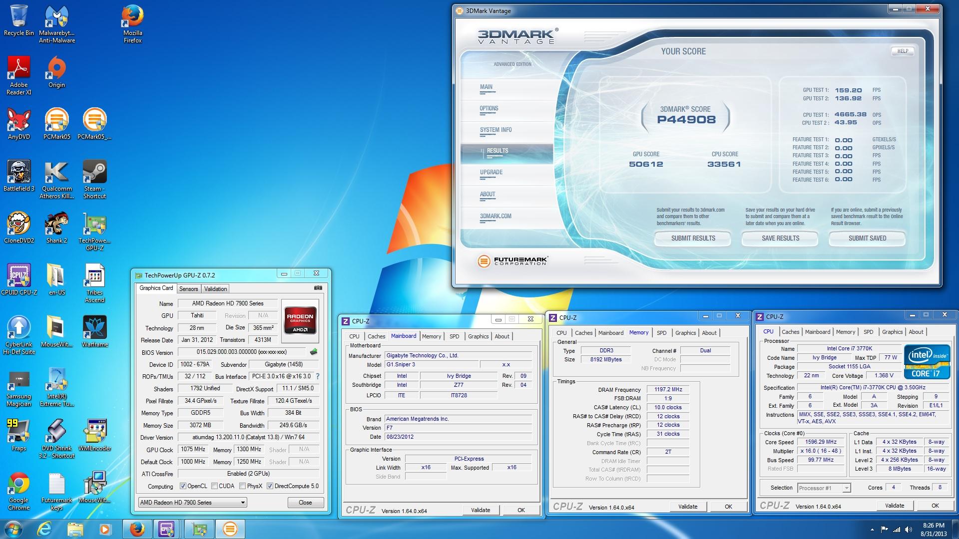Launch Warframe desktop shortcut

point(94,332)
